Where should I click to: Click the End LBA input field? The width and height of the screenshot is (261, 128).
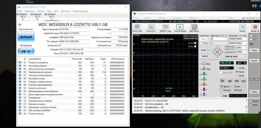point(238,39)
